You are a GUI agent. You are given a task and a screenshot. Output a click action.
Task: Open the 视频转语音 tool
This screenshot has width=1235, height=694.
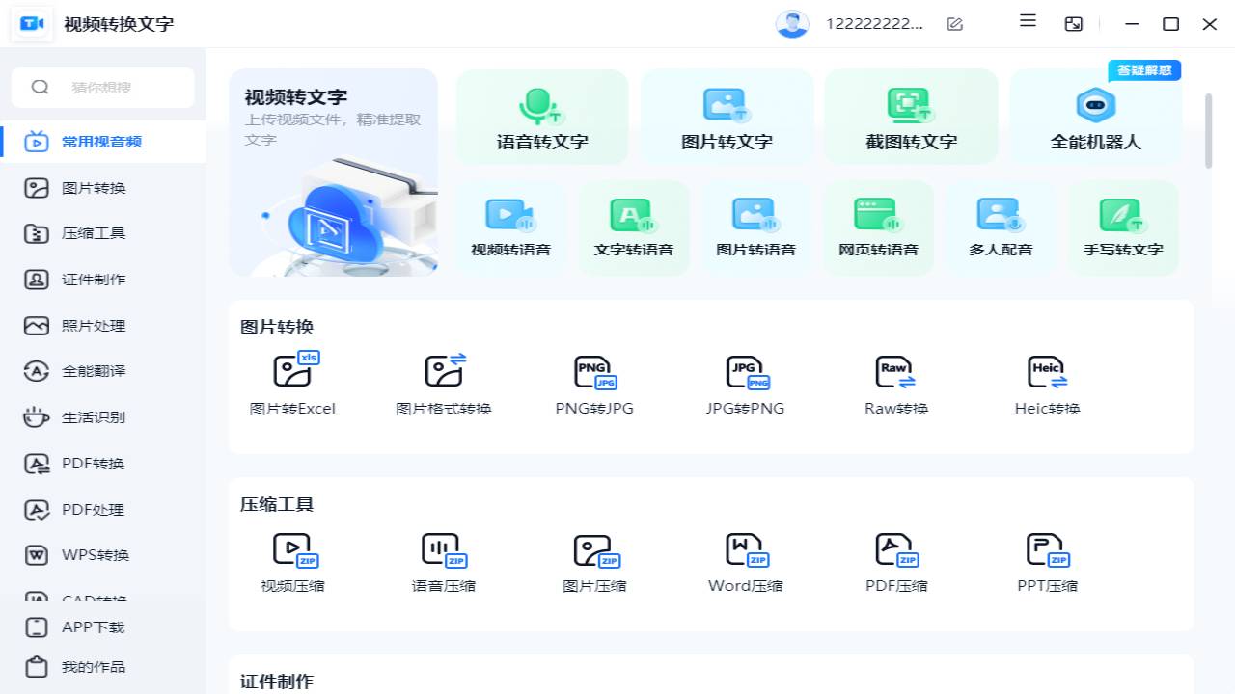point(510,227)
